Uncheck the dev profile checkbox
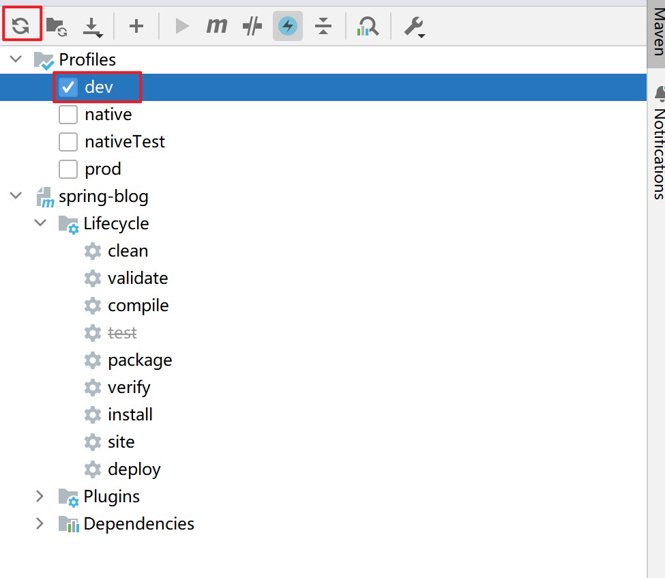 68,87
